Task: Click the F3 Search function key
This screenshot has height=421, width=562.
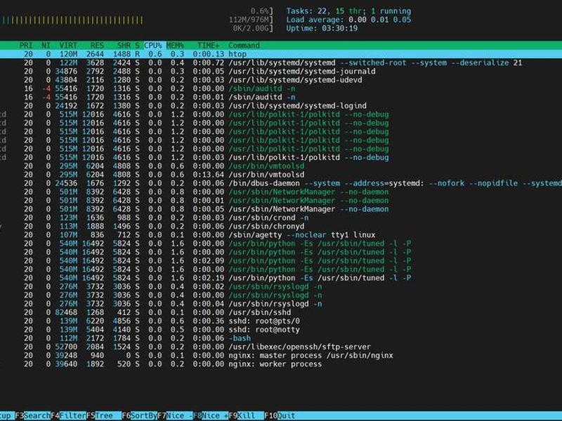Action: click(32, 415)
